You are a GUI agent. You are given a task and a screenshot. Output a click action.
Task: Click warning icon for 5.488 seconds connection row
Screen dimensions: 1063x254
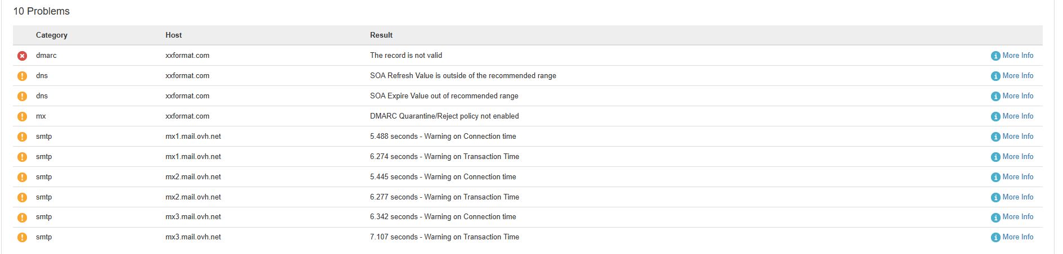(x=22, y=137)
